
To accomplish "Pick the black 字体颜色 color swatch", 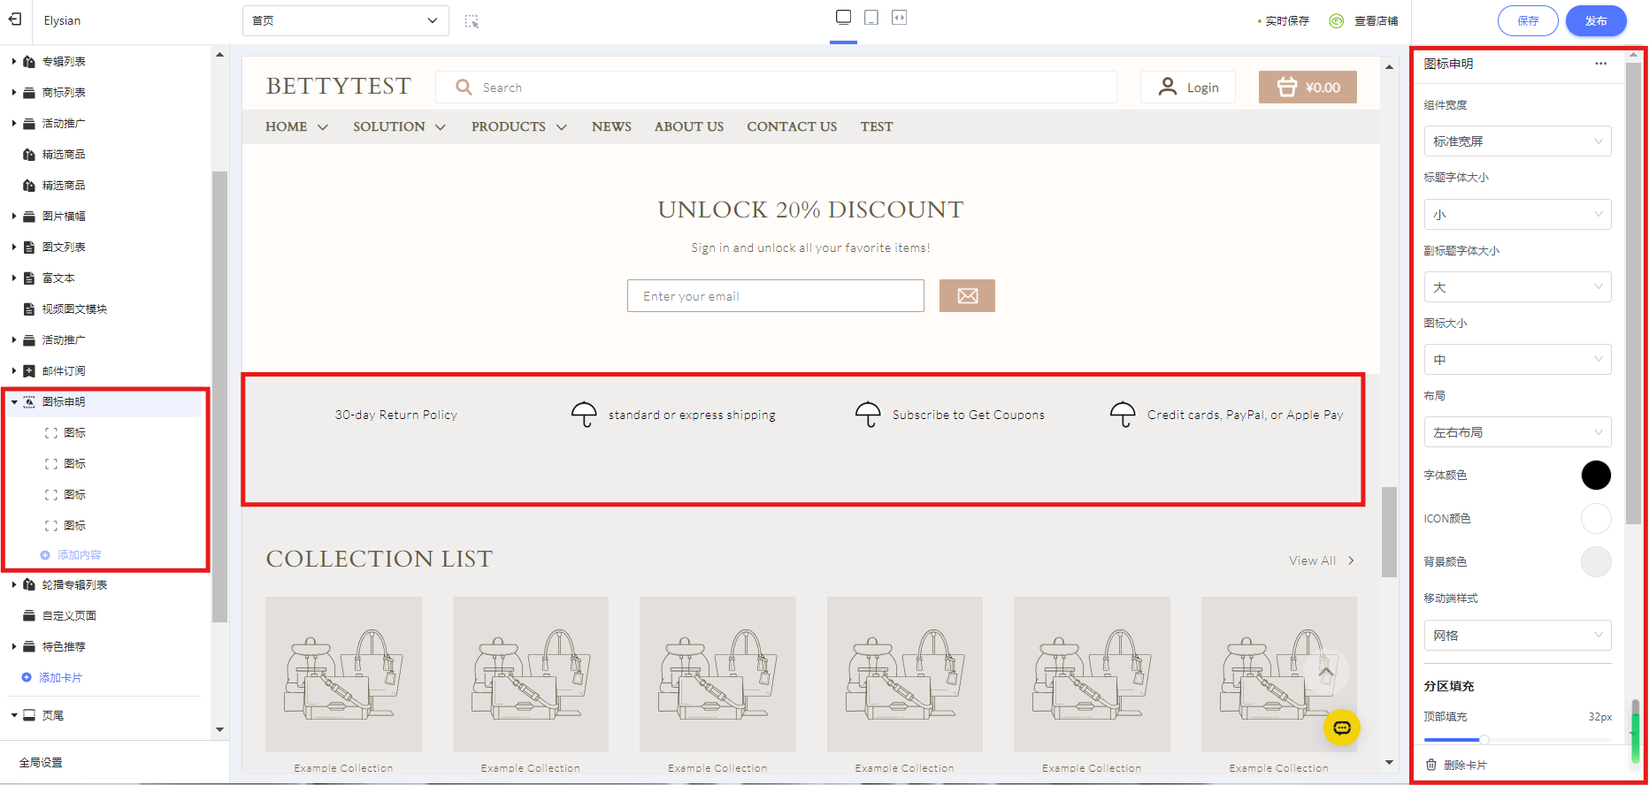I will point(1595,476).
